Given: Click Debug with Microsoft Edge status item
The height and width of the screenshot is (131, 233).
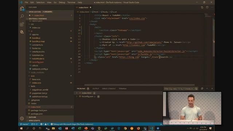Looking at the screenshot, I should pos(72,124).
